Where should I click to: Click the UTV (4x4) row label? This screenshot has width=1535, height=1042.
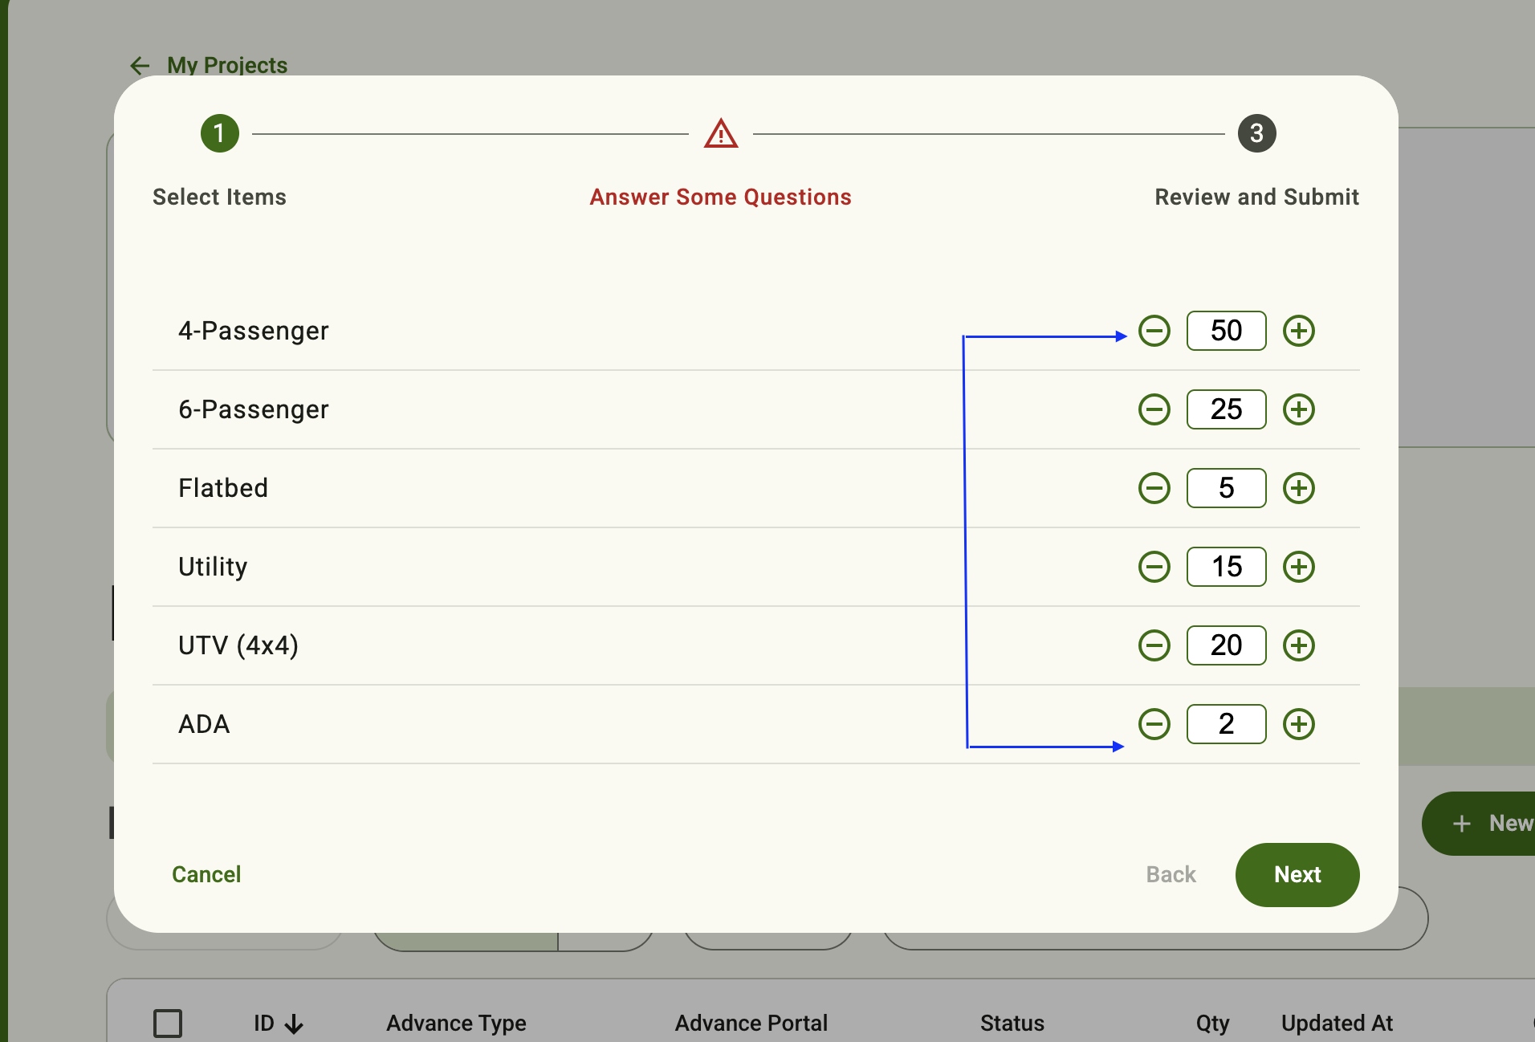pyautogui.click(x=238, y=645)
